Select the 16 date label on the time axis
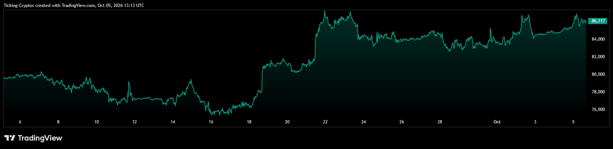The height and width of the screenshot is (149, 613). (211, 122)
